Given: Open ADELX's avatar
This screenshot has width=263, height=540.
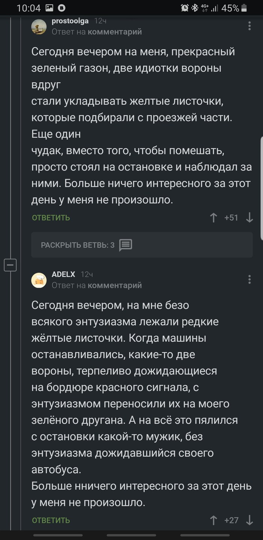Looking at the screenshot, I should (39, 280).
